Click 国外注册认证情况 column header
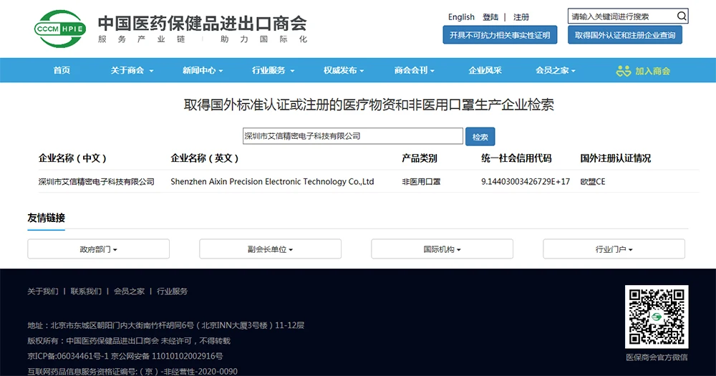The width and height of the screenshot is (716, 376). 616,158
